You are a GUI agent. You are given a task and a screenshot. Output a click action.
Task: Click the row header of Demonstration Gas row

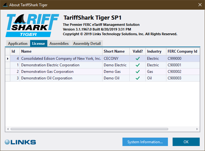pyautogui.click(x=8, y=72)
